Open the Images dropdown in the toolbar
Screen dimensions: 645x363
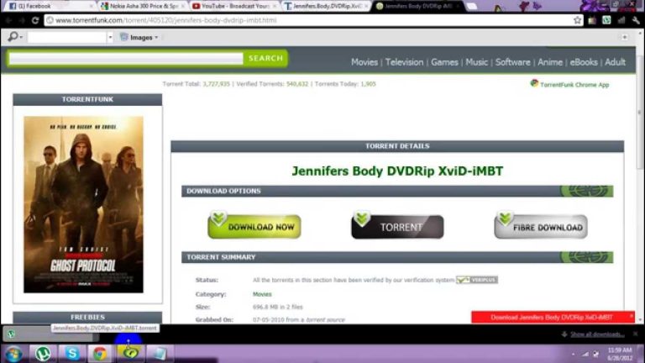coord(140,38)
